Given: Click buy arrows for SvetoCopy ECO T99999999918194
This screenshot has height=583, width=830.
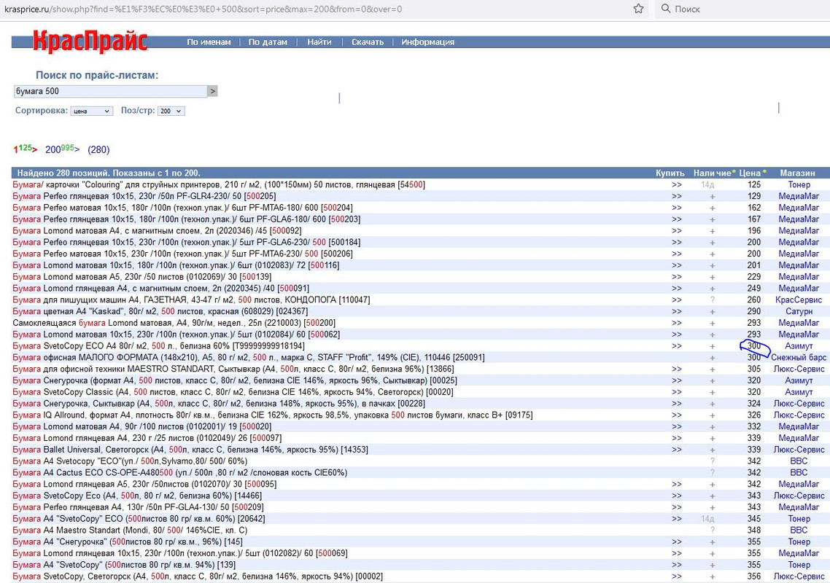Looking at the screenshot, I should tap(677, 346).
